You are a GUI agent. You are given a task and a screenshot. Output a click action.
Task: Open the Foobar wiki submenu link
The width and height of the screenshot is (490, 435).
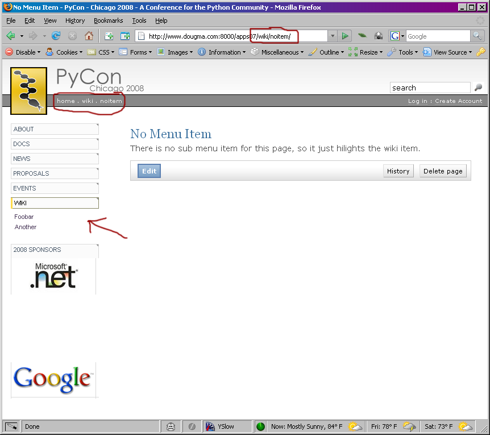pyautogui.click(x=24, y=217)
